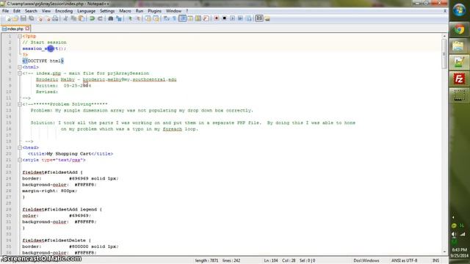Redo the edit via toolbar
470x264 pixels.
(x=100, y=18)
